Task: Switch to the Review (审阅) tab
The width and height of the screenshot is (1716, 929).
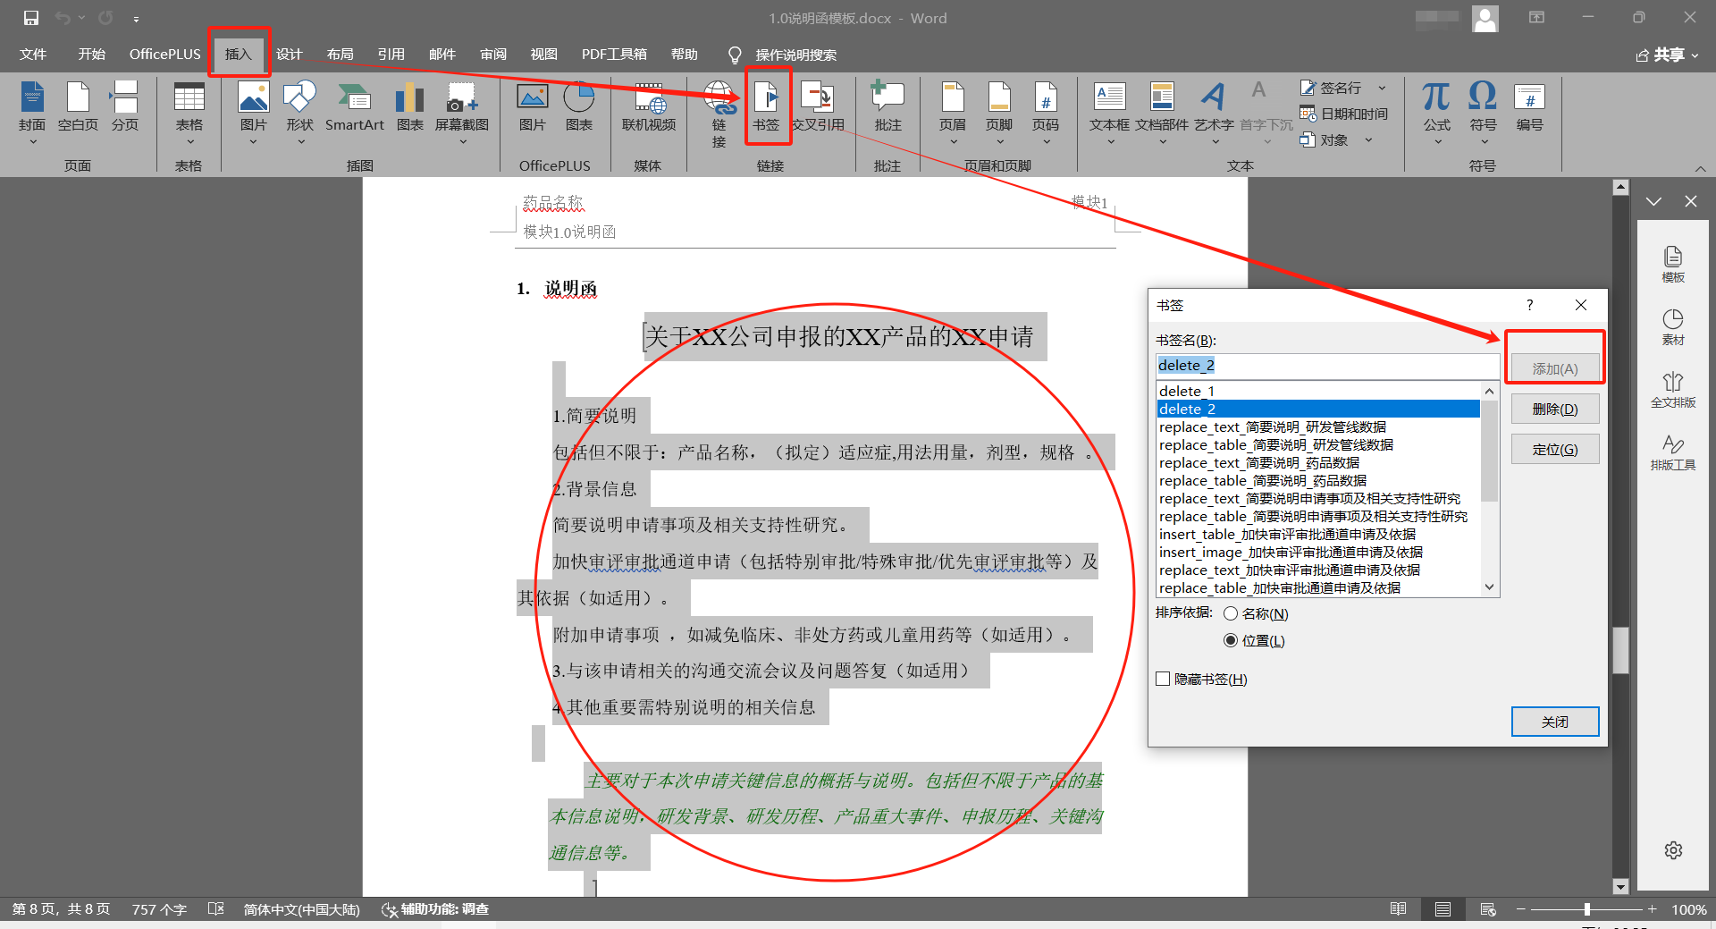Action: [x=492, y=55]
